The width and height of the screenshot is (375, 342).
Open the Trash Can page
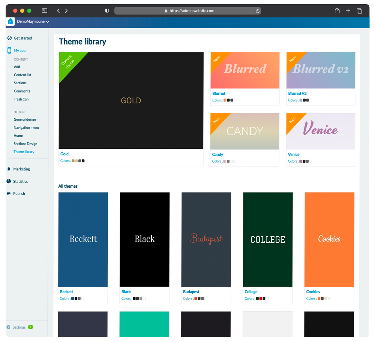click(x=21, y=99)
